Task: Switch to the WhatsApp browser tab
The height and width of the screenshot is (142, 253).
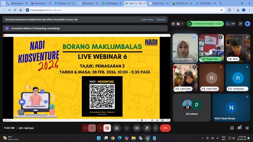Action: click(x=111, y=3)
